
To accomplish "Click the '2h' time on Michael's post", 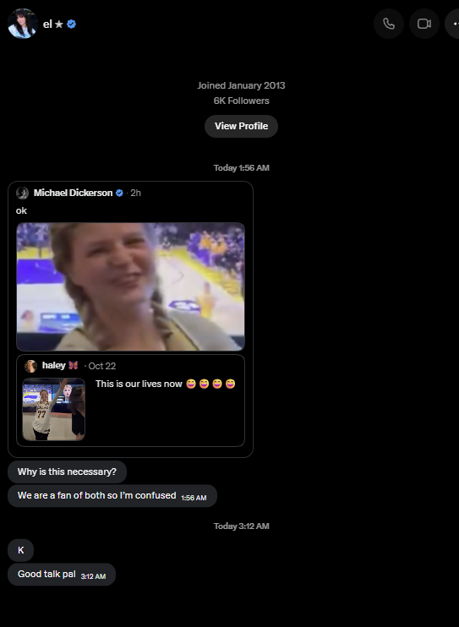I will click(x=135, y=193).
